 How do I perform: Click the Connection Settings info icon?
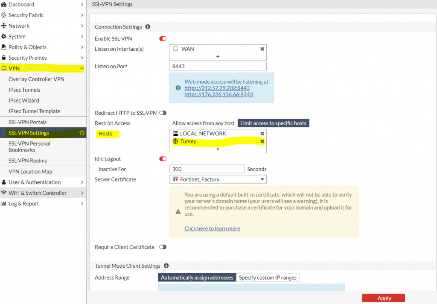(148, 27)
